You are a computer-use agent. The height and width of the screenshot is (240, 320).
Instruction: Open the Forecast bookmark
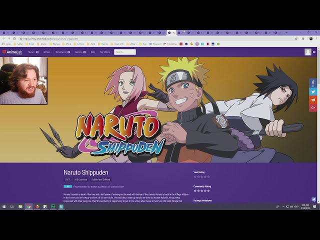coord(155,44)
